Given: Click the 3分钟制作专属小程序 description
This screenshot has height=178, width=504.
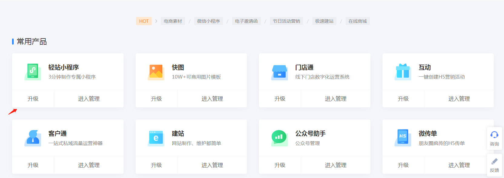Looking at the screenshot, I should point(72,77).
